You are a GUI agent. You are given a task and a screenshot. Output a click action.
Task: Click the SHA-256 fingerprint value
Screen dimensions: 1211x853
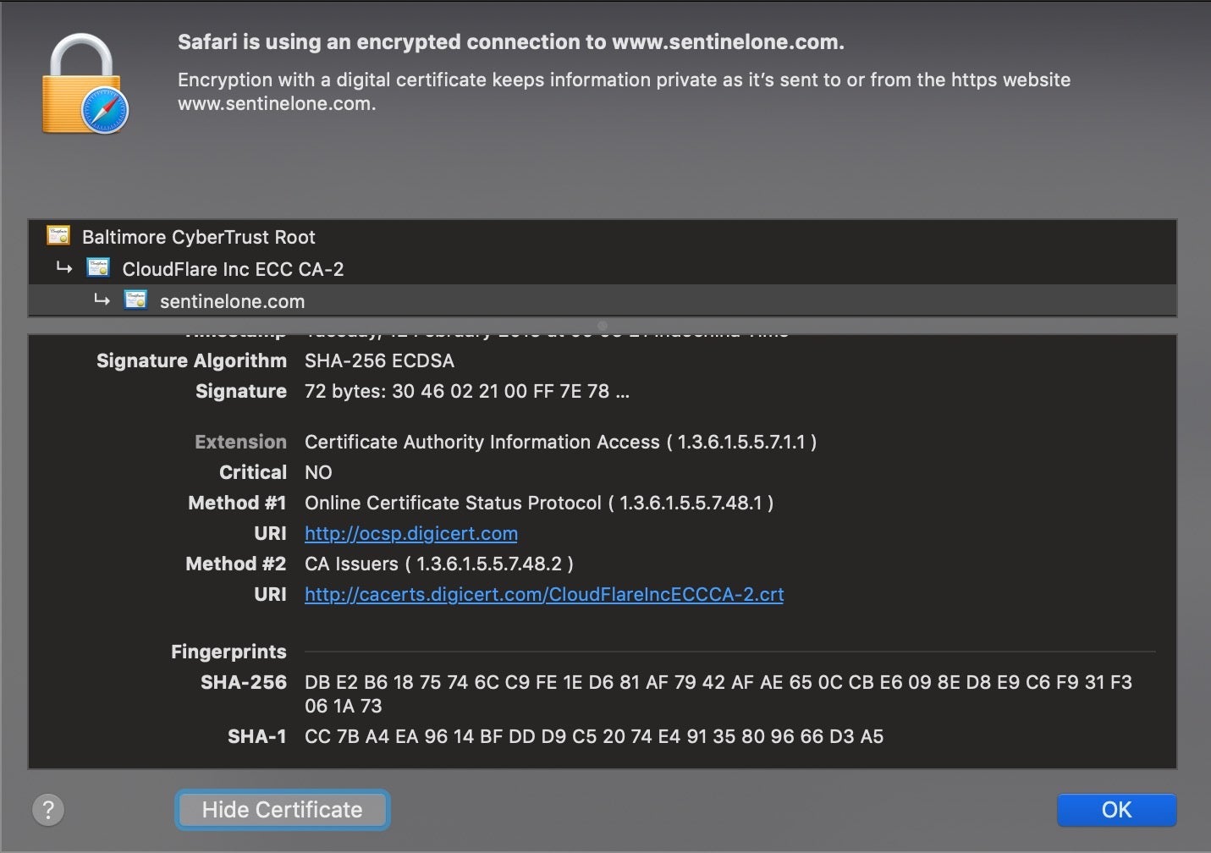718,683
